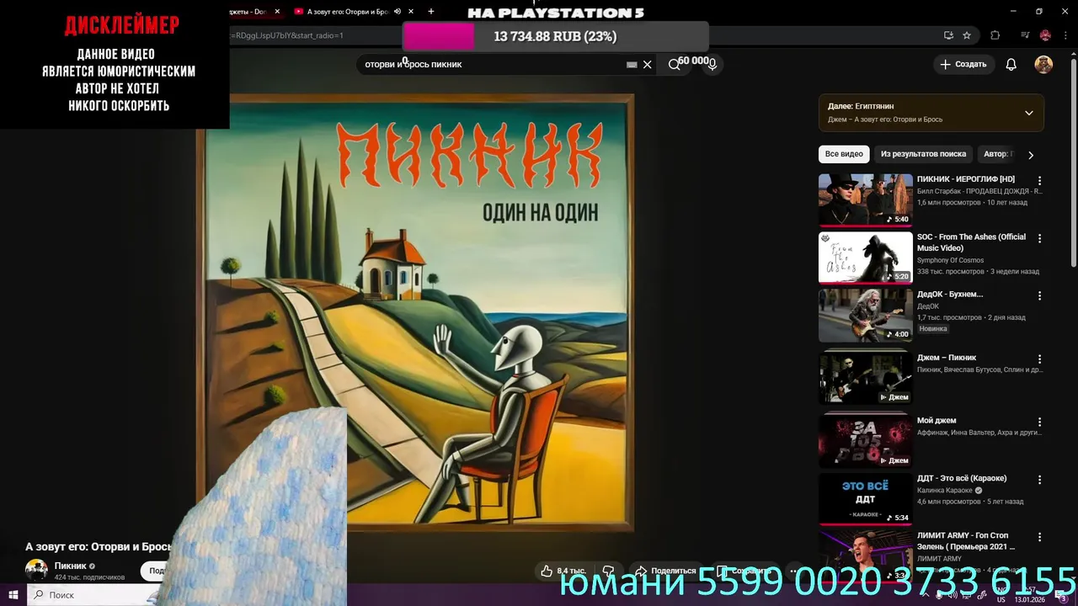The height and width of the screenshot is (606, 1078).
Task: Click 'ДедОК - Бухнем...' video title
Action: click(x=950, y=295)
